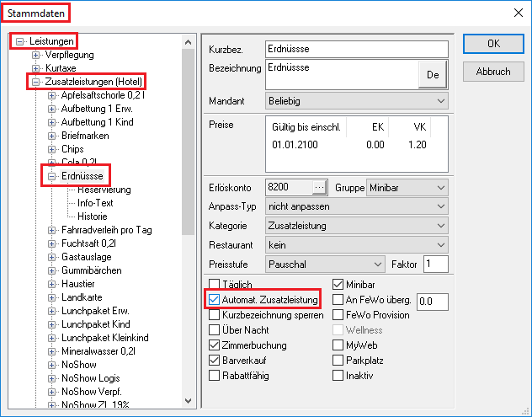The height and width of the screenshot is (417, 532).
Task: Enable the MyWeb checkbox
Action: point(338,345)
